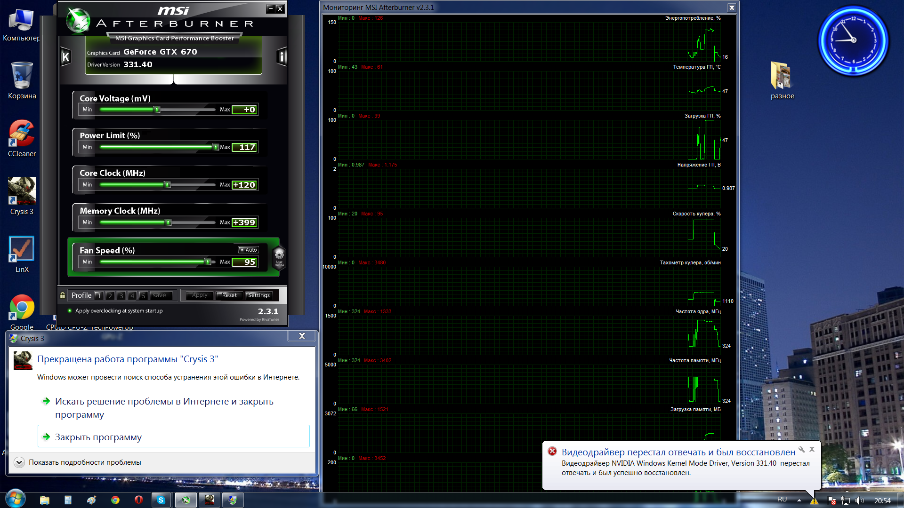
Task: Open Afterburner Settings button
Action: (x=258, y=295)
